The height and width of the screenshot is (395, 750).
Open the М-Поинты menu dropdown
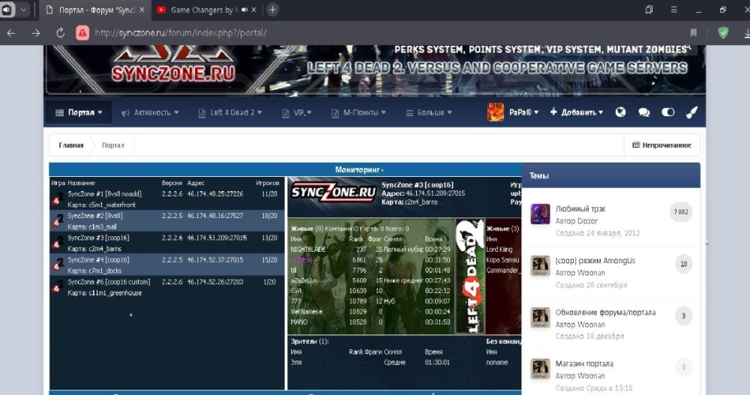[x=358, y=112]
